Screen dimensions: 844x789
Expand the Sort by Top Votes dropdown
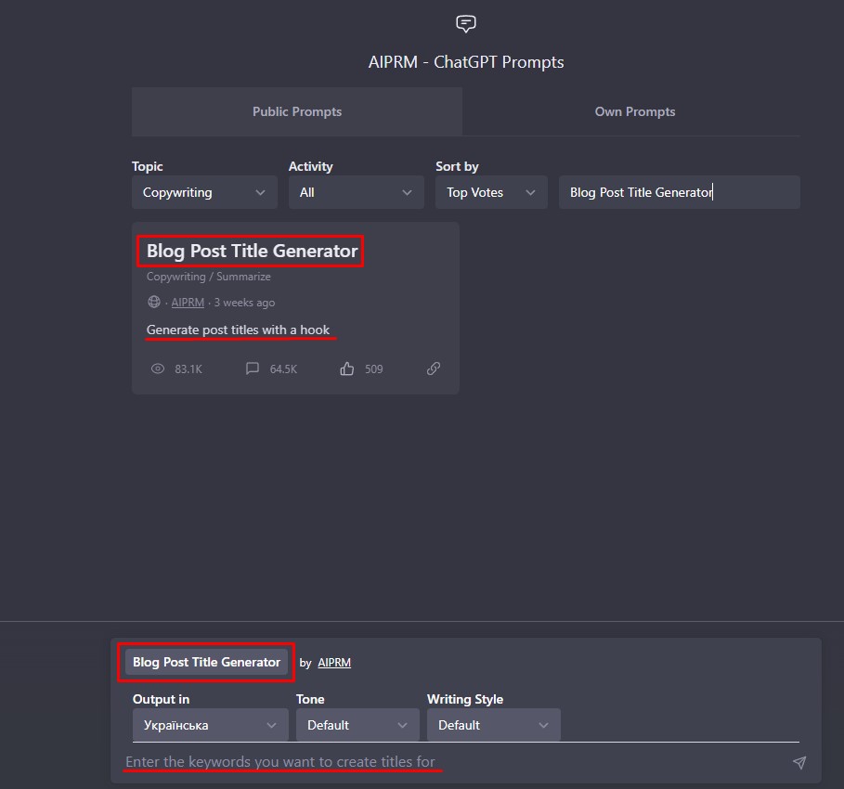pyautogui.click(x=491, y=192)
